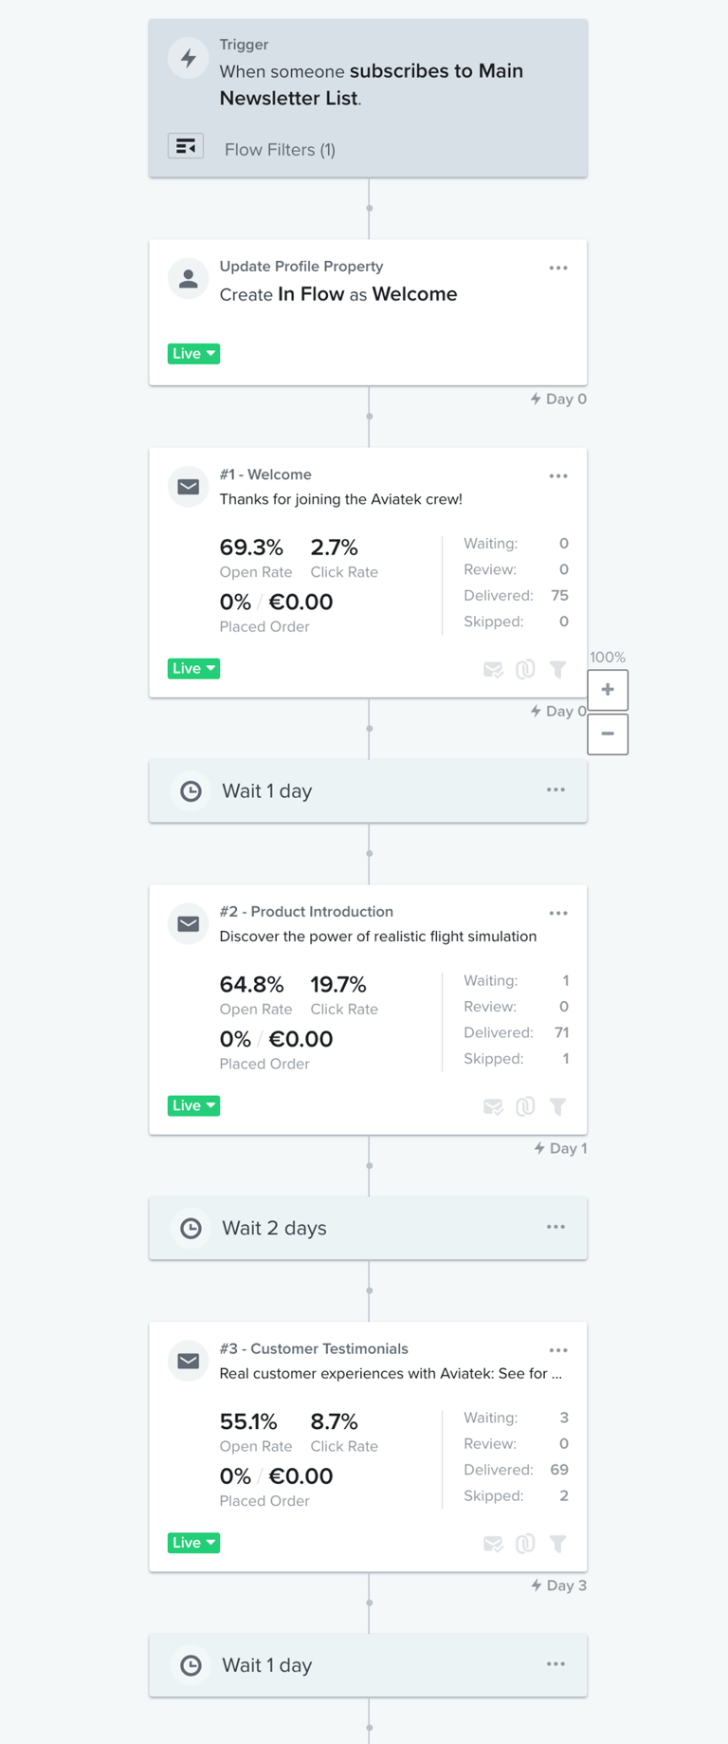Screen dimensions: 728x1744
Task: Click the envelope icon for #1 - Welcome
Action: (189, 487)
